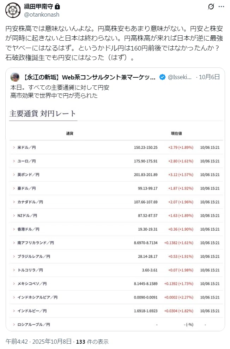Expand the 豪ドル/円 row chevron

[x=14, y=188]
